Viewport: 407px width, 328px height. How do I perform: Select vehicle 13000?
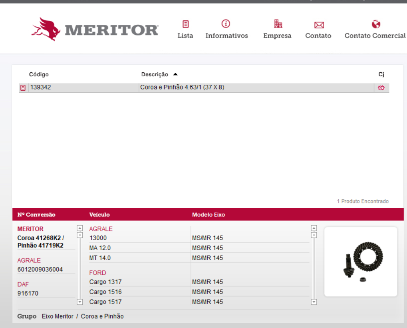98,238
